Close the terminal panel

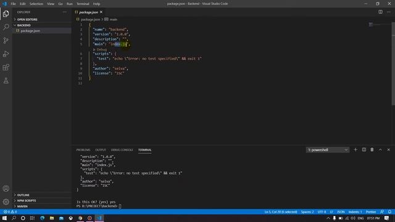pos(389,150)
